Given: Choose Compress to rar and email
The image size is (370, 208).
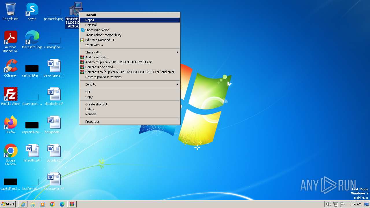Looking at the screenshot, I should pos(130,72).
